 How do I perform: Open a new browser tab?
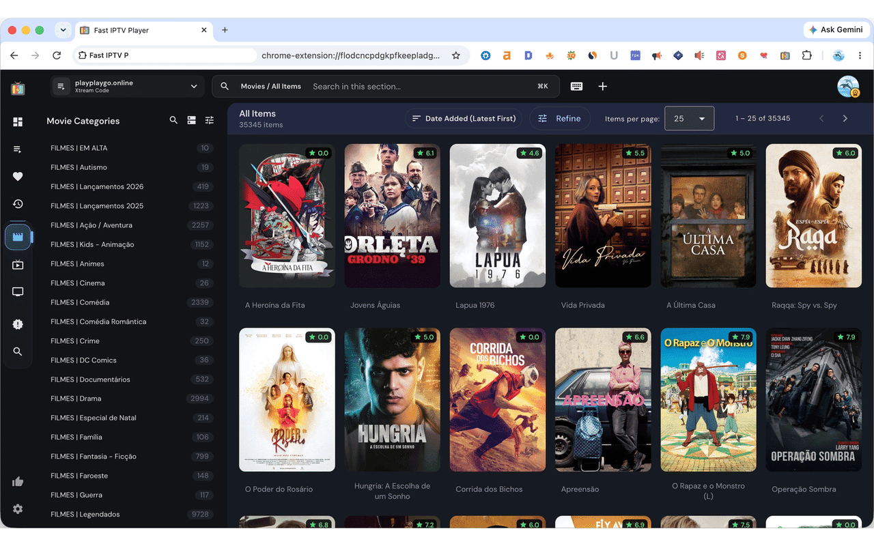click(225, 30)
